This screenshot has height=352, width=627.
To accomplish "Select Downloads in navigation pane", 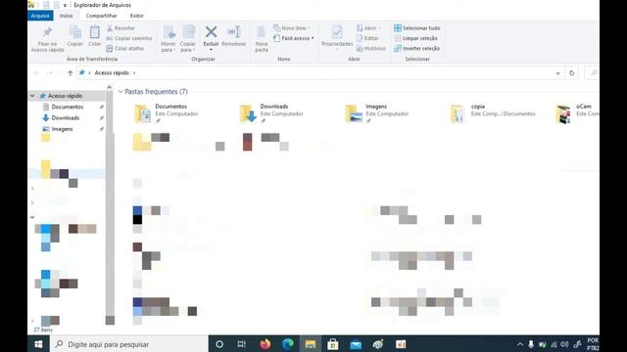I will point(66,118).
